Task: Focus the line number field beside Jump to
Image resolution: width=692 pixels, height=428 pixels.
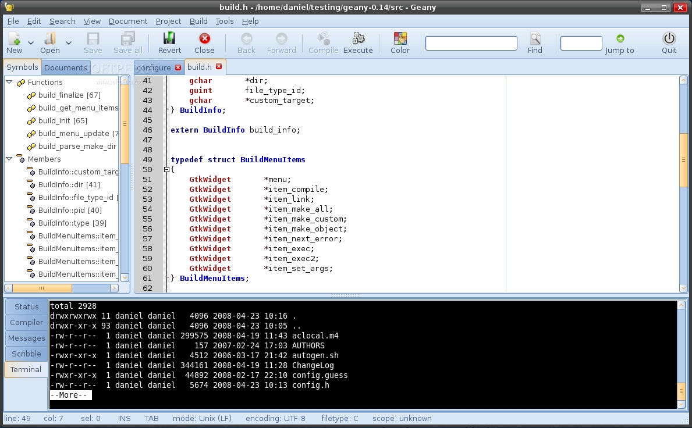Action: [581, 43]
